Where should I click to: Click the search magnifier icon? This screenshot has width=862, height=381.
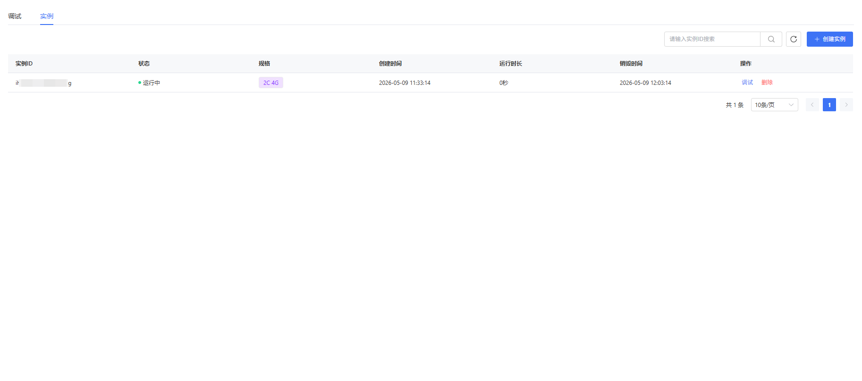point(771,39)
